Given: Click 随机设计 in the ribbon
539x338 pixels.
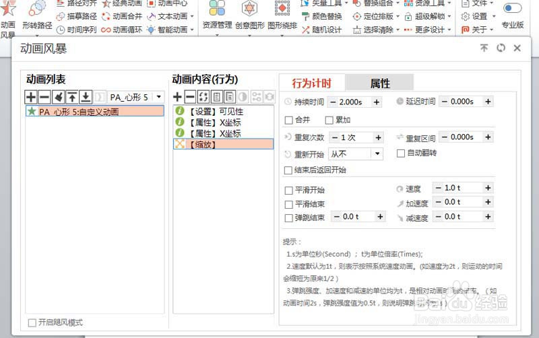Looking at the screenshot, I should 322,30.
